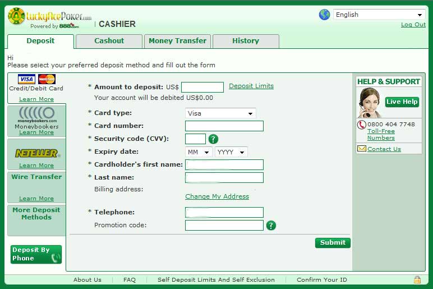The width and height of the screenshot is (433, 289).
Task: Select the Moneybookers logo
Action: pyautogui.click(x=37, y=114)
